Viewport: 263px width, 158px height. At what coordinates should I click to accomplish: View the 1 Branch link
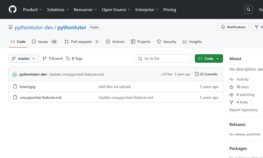53,58
